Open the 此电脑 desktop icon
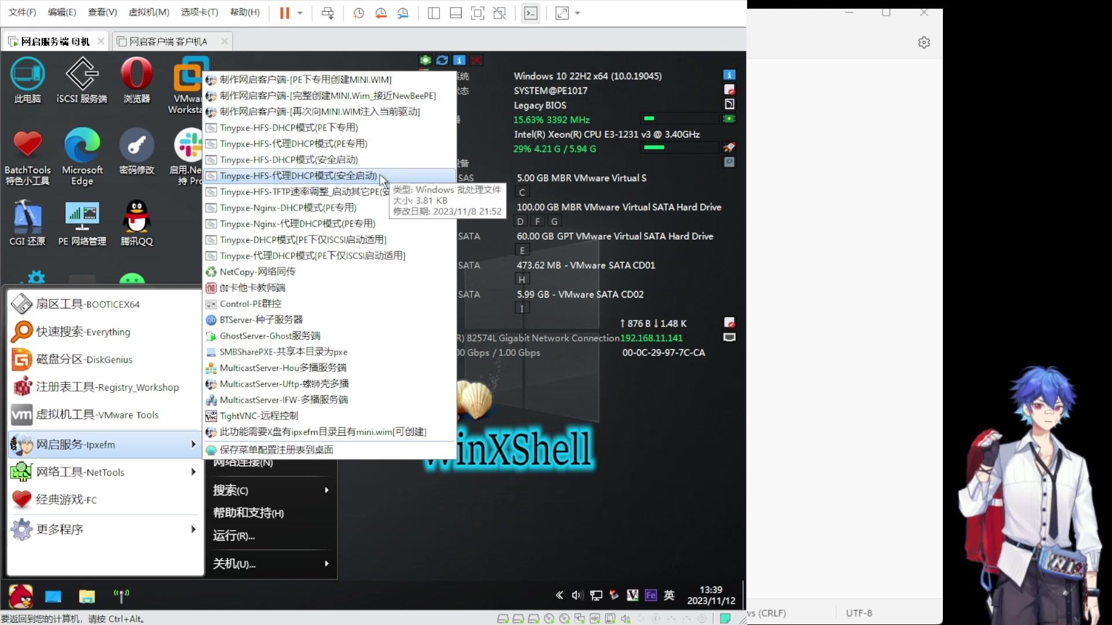Viewport: 1112px width, 625px height. tap(27, 80)
